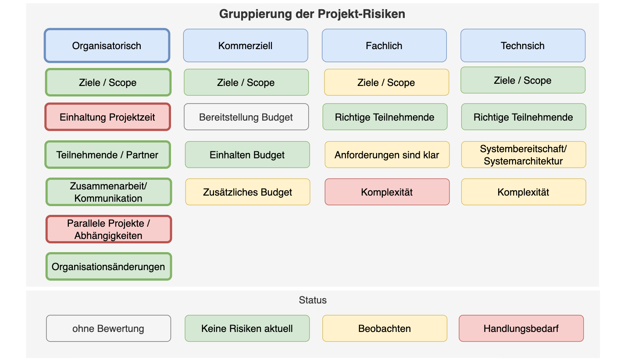Click the yellow Komplexität box
This screenshot has height=360, width=631.
point(523,192)
